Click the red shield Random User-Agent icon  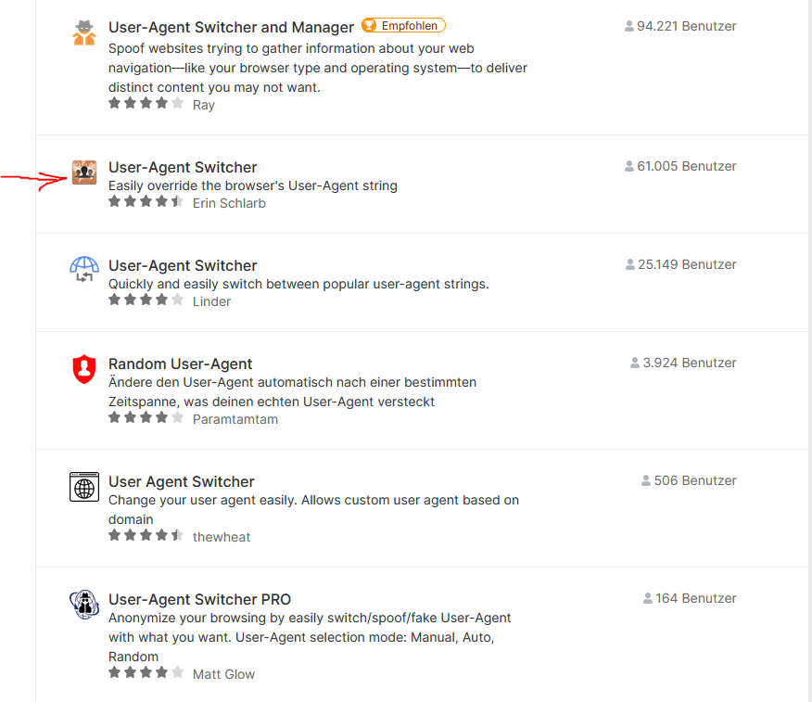point(84,369)
